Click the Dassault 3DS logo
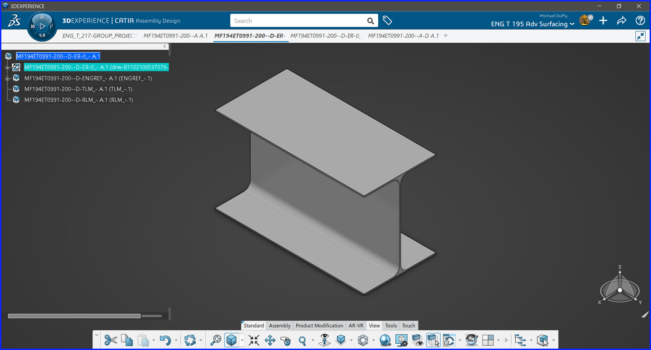 [x=14, y=21]
